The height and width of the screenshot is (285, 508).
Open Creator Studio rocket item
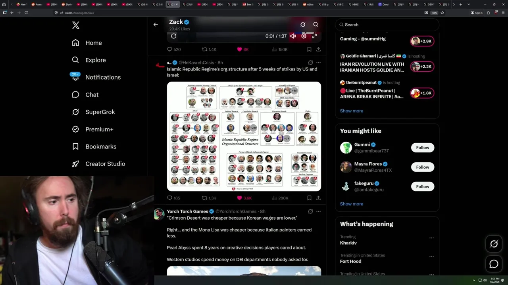click(98, 164)
